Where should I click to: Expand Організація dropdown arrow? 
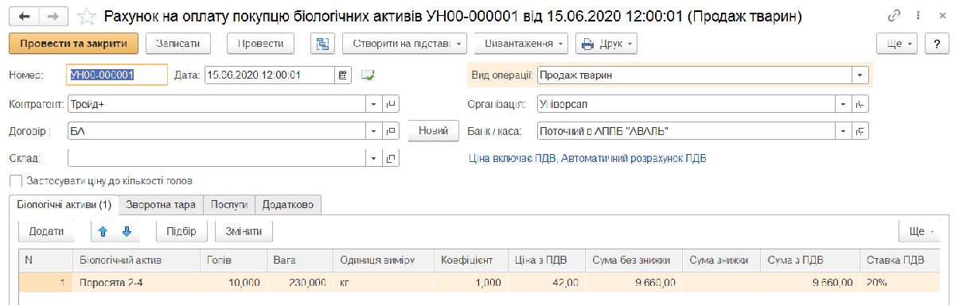coord(844,104)
